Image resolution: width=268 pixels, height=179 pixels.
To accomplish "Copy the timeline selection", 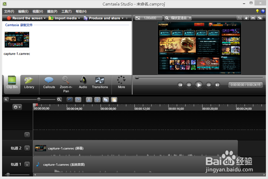I will (x=106, y=100).
